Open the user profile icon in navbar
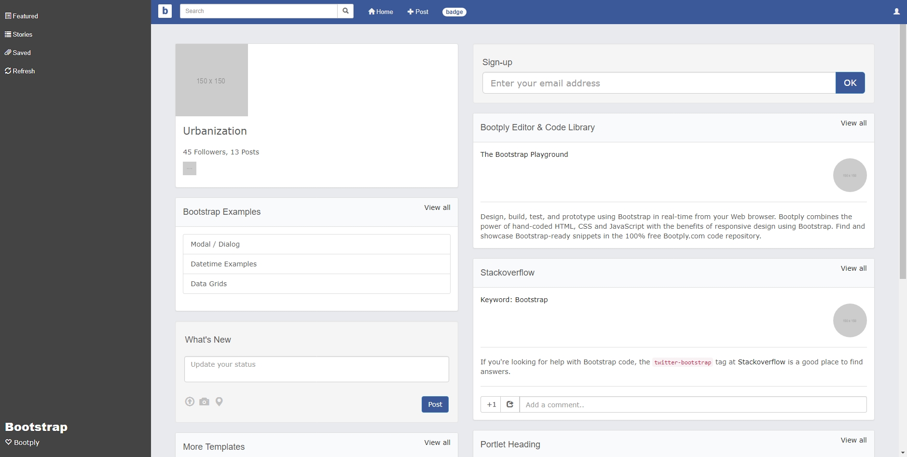 coord(896,12)
